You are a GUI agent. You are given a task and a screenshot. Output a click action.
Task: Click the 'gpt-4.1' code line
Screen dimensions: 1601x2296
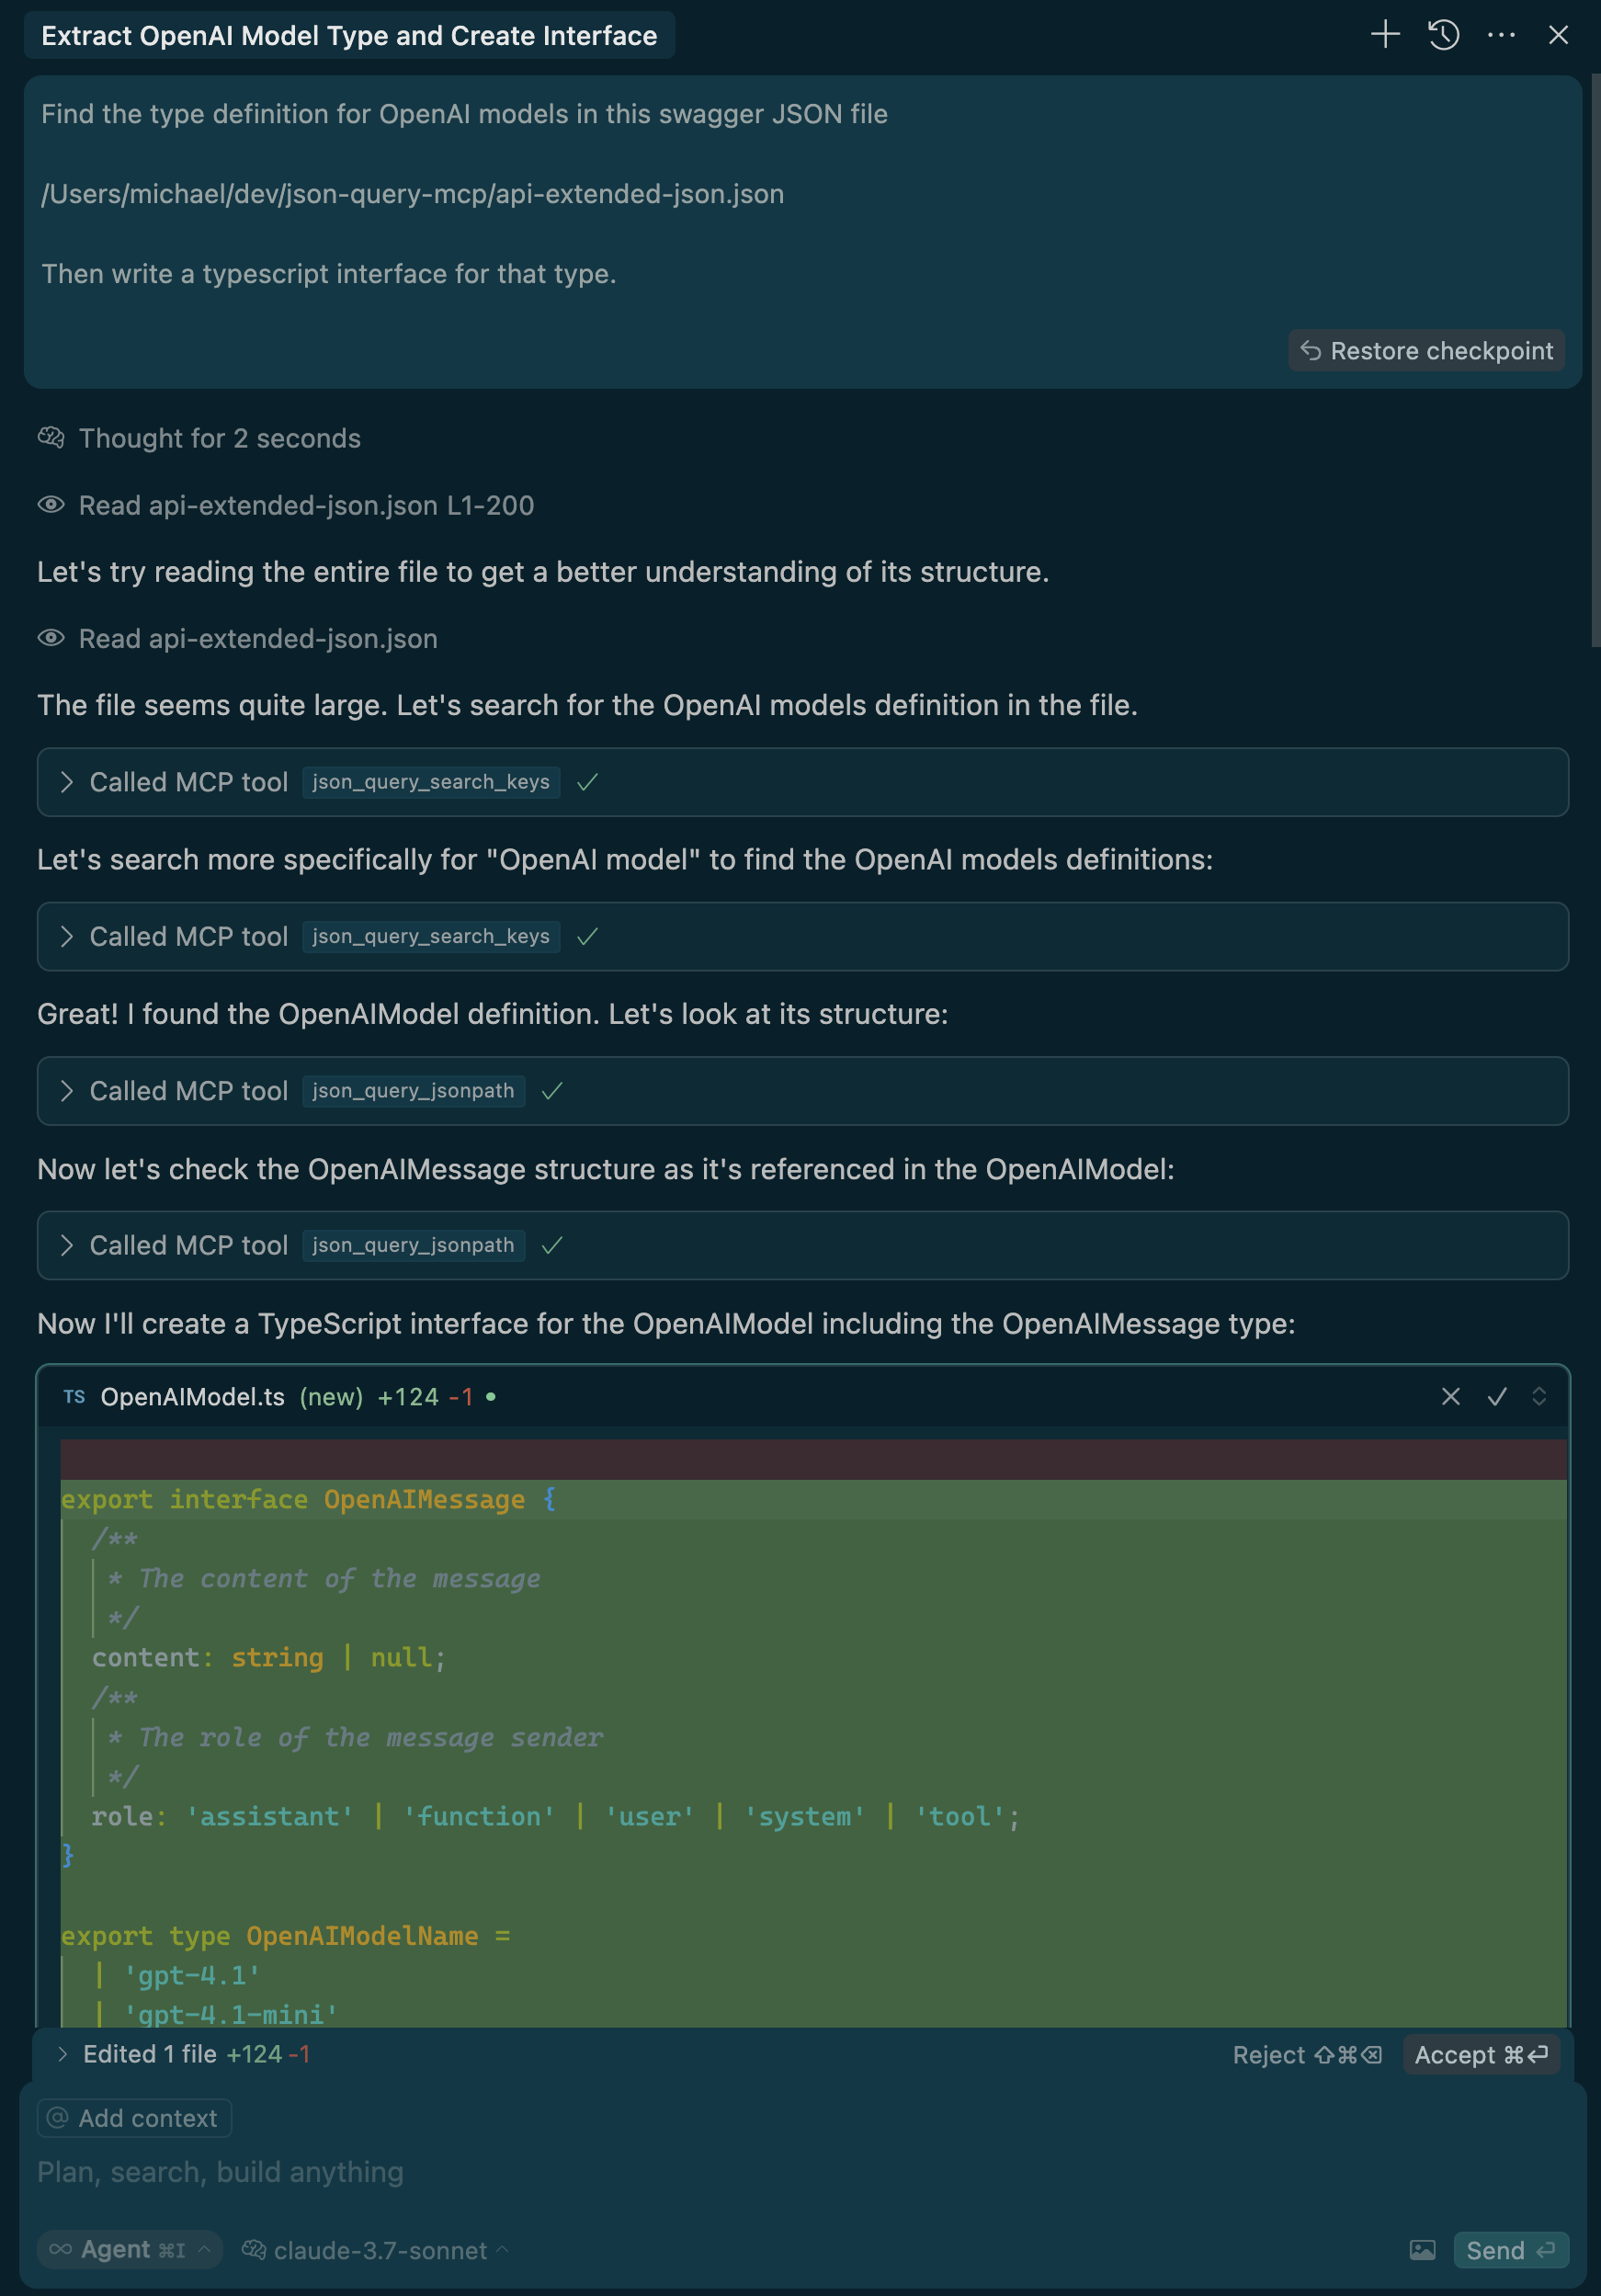pos(177,1975)
